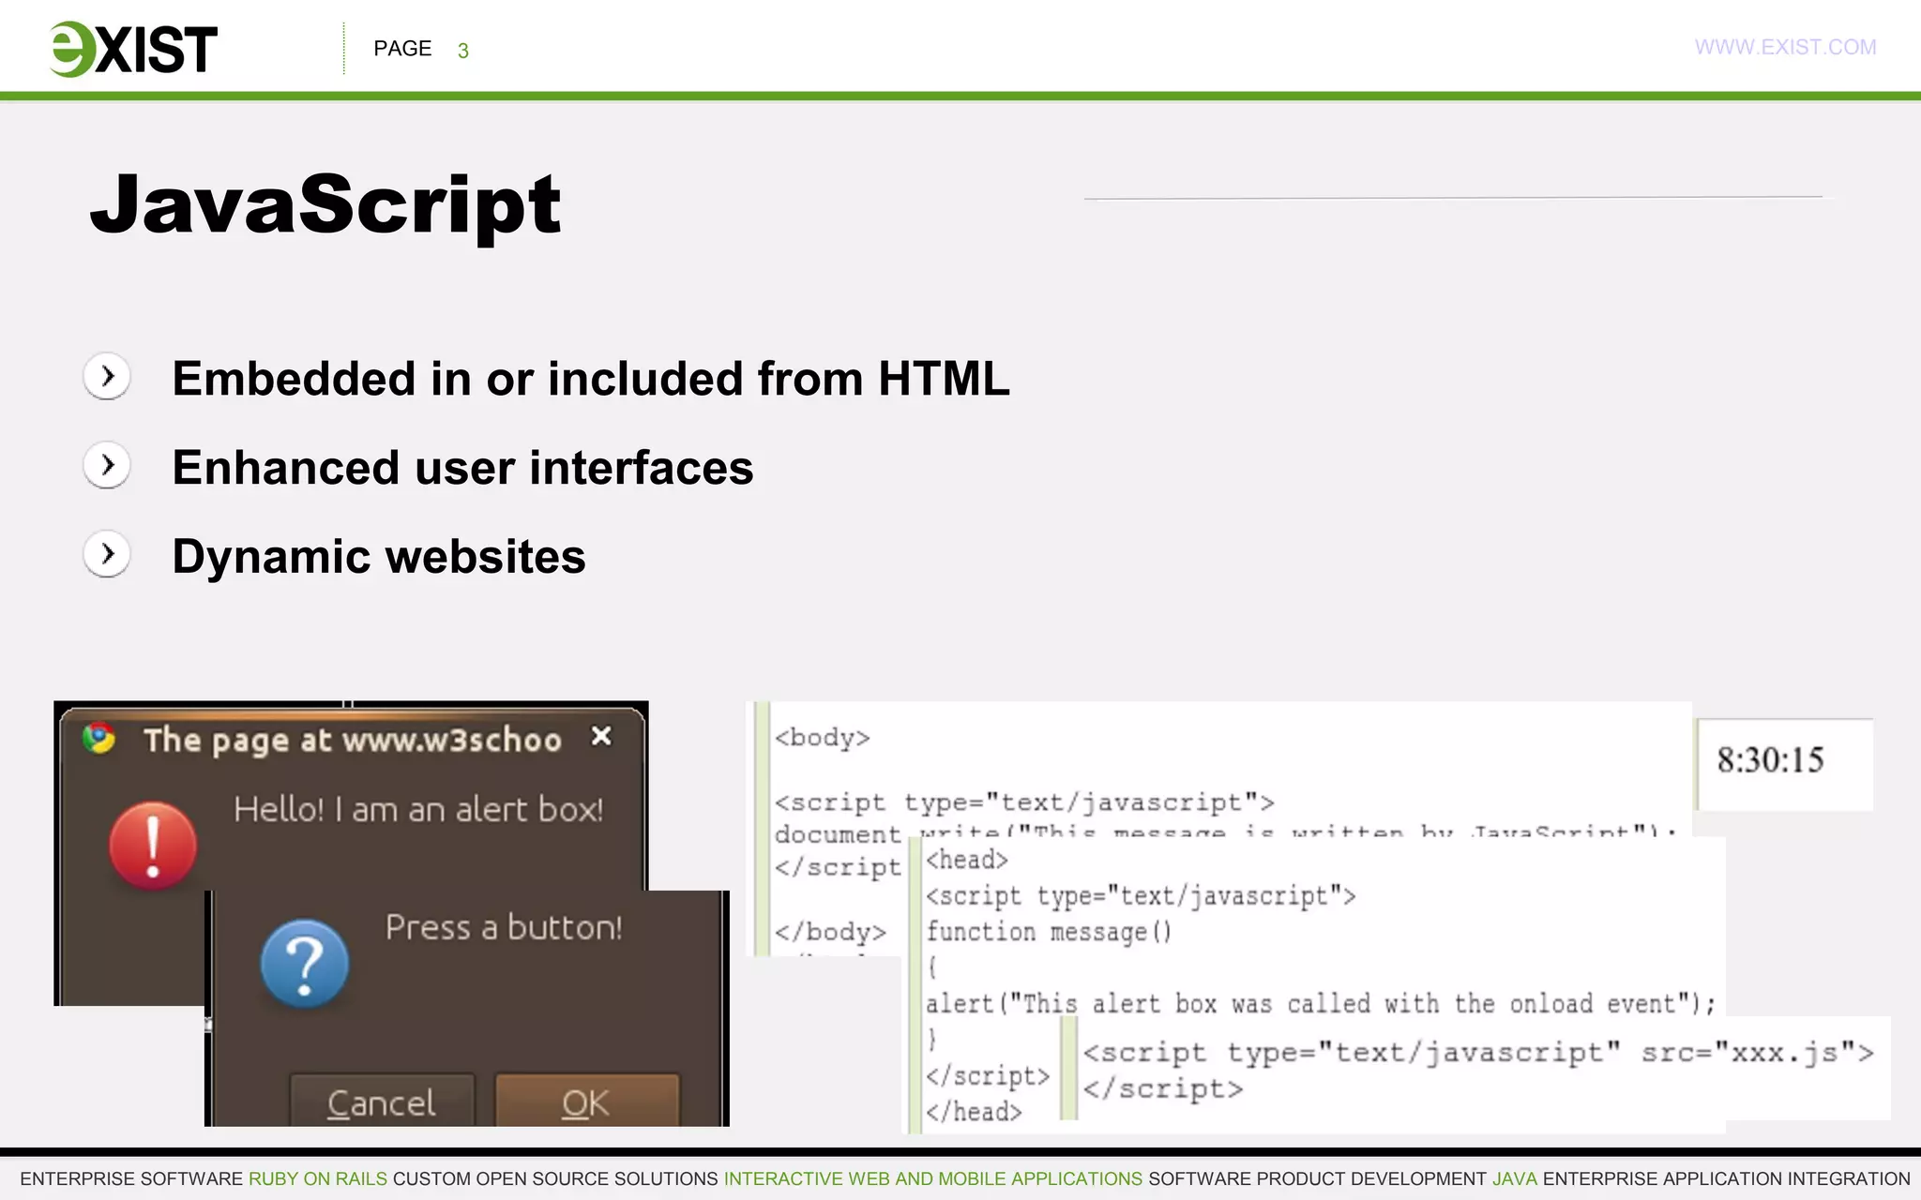The height and width of the screenshot is (1200, 1921).
Task: Select the text Dynamic websites
Action: (x=379, y=557)
